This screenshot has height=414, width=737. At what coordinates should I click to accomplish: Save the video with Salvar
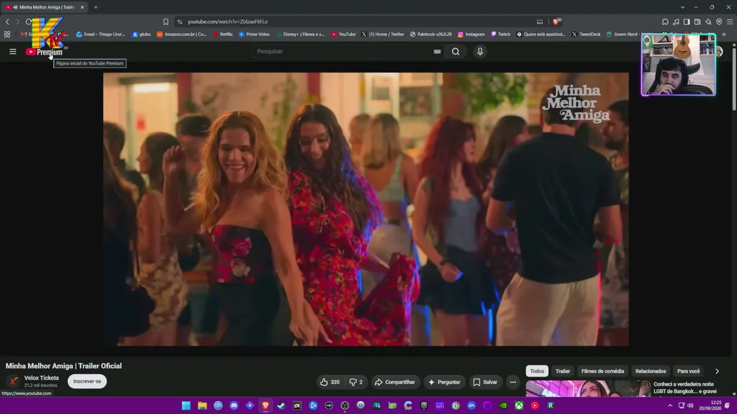coord(485,382)
